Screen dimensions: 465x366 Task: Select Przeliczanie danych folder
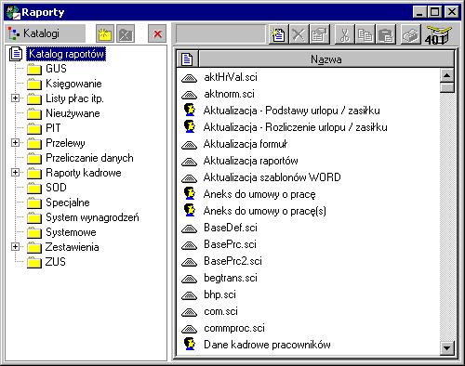point(89,158)
